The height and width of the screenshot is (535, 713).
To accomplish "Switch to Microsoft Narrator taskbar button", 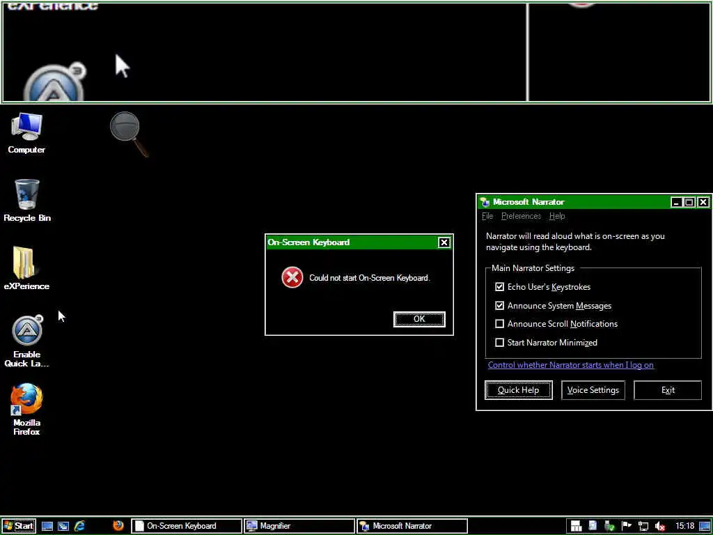I will coord(412,526).
